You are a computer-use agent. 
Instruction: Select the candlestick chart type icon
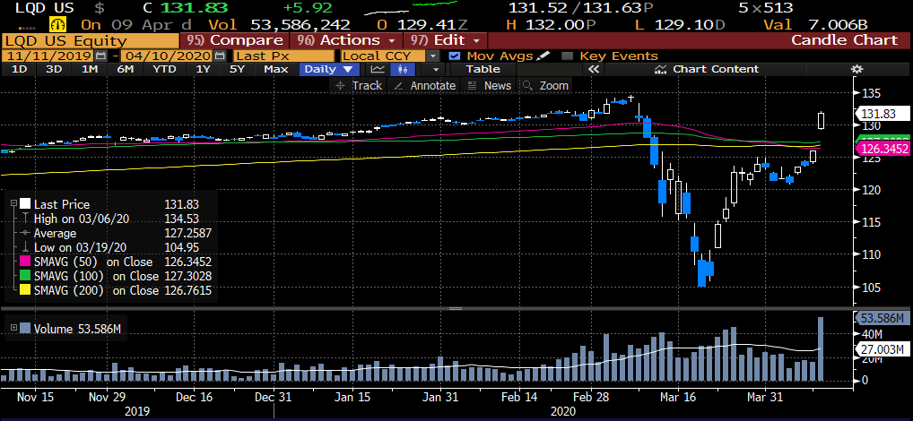403,69
